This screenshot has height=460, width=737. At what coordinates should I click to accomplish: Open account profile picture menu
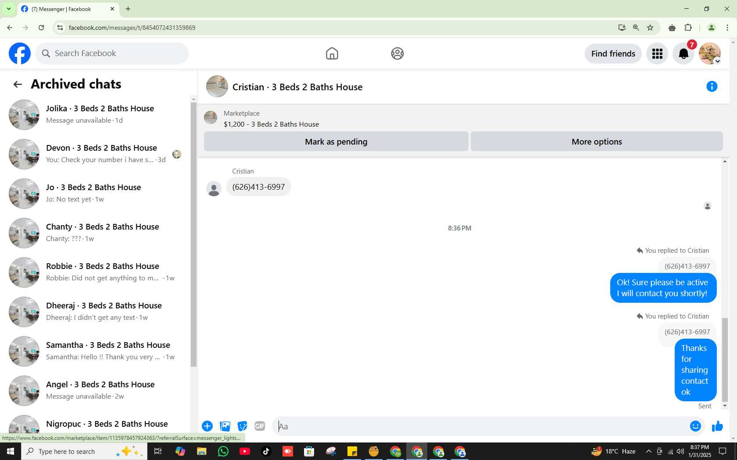click(x=710, y=53)
